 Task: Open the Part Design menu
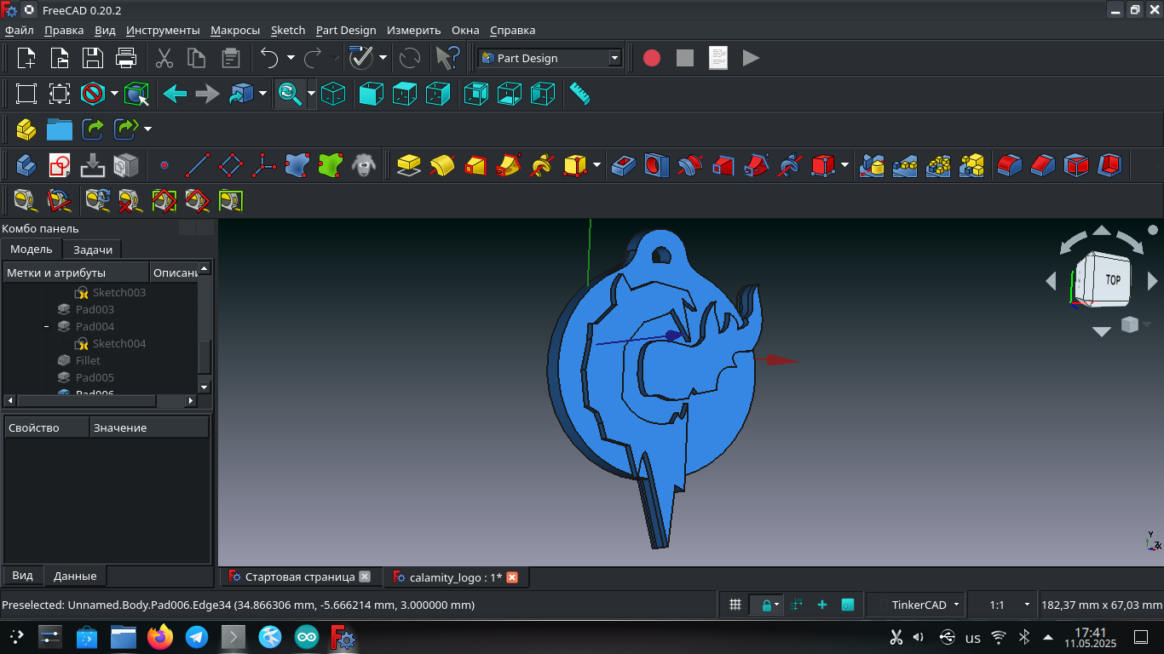[346, 30]
